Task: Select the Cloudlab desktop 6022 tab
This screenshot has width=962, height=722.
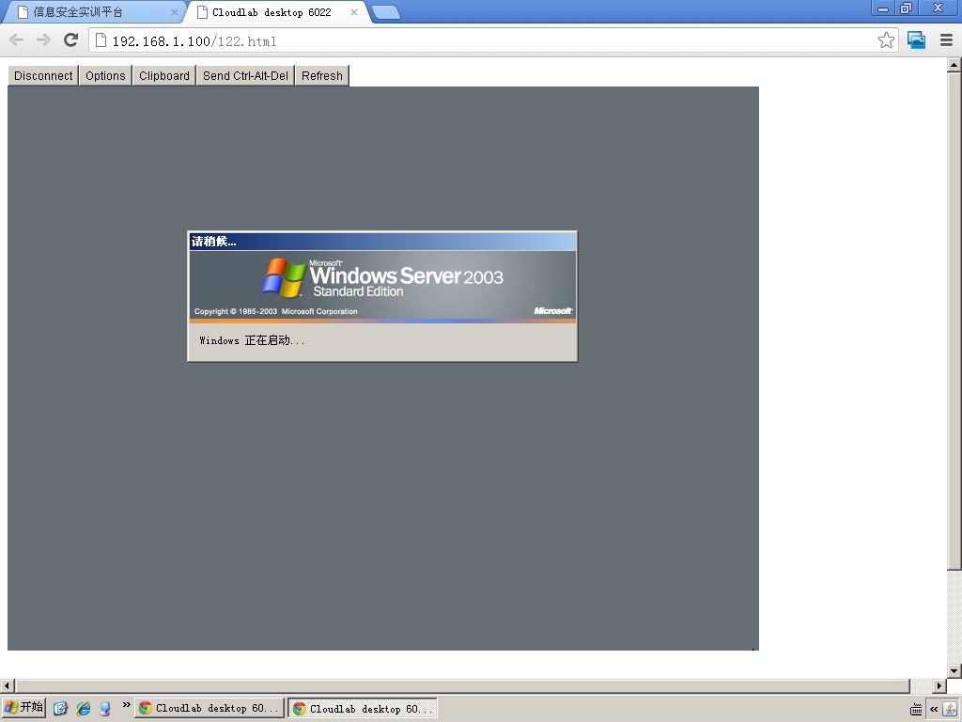Action: click(276, 11)
